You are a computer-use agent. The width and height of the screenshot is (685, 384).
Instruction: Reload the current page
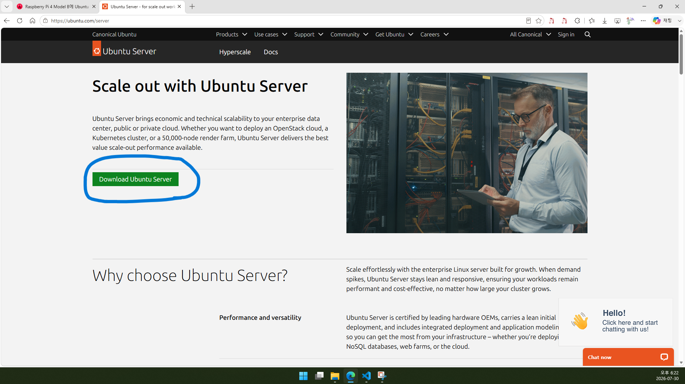tap(20, 21)
